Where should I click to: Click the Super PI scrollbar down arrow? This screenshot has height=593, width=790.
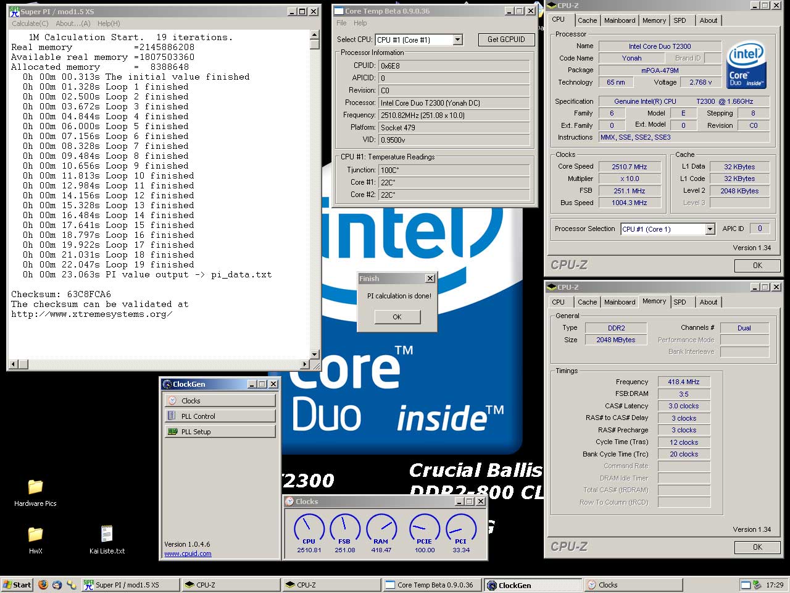pyautogui.click(x=314, y=355)
